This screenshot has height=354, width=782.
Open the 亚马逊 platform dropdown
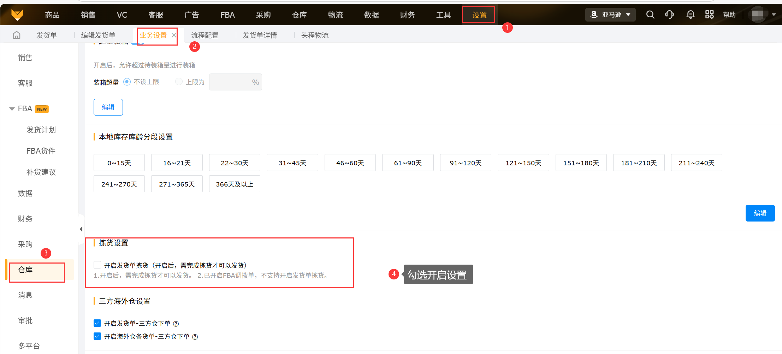[x=610, y=14]
